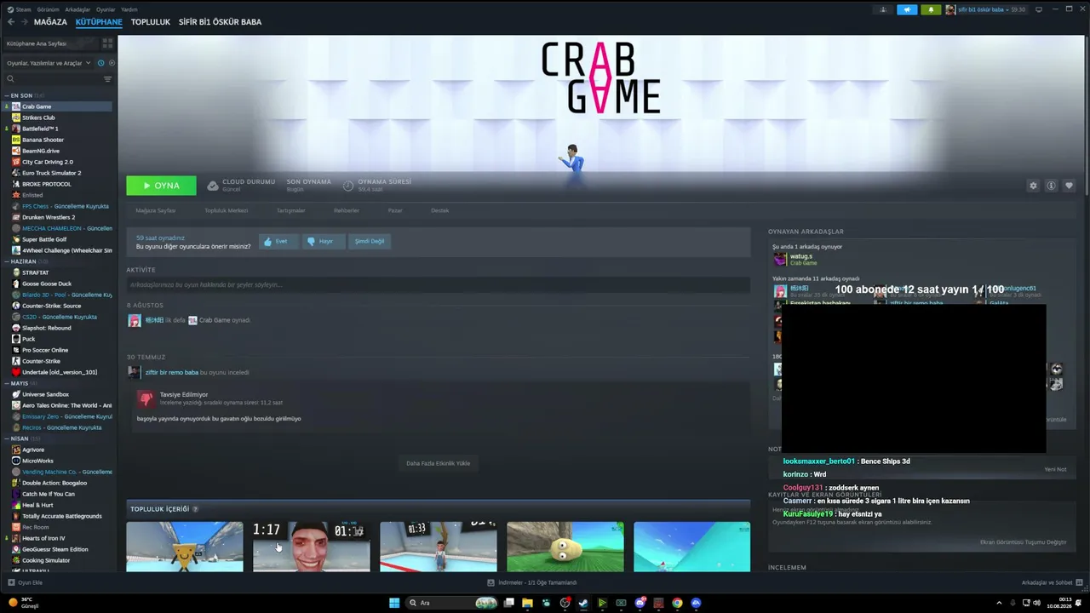Open Crab Game settings gear

pyautogui.click(x=1033, y=186)
